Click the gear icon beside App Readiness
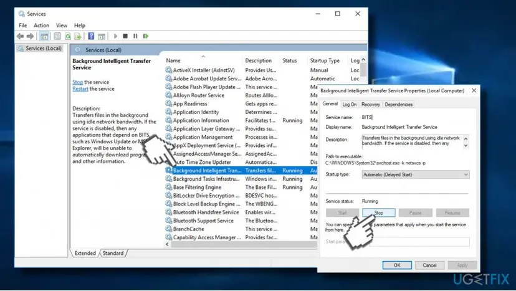The width and height of the screenshot is (516, 291). 168,103
